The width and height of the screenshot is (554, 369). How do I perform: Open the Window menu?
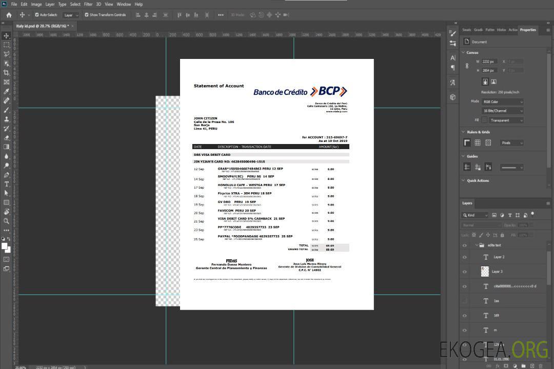[124, 4]
